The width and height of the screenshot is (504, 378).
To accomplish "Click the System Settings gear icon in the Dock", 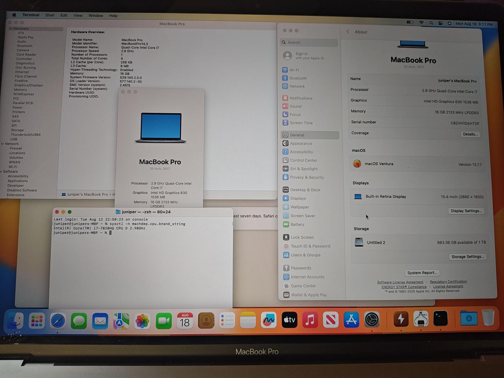I will (372, 319).
